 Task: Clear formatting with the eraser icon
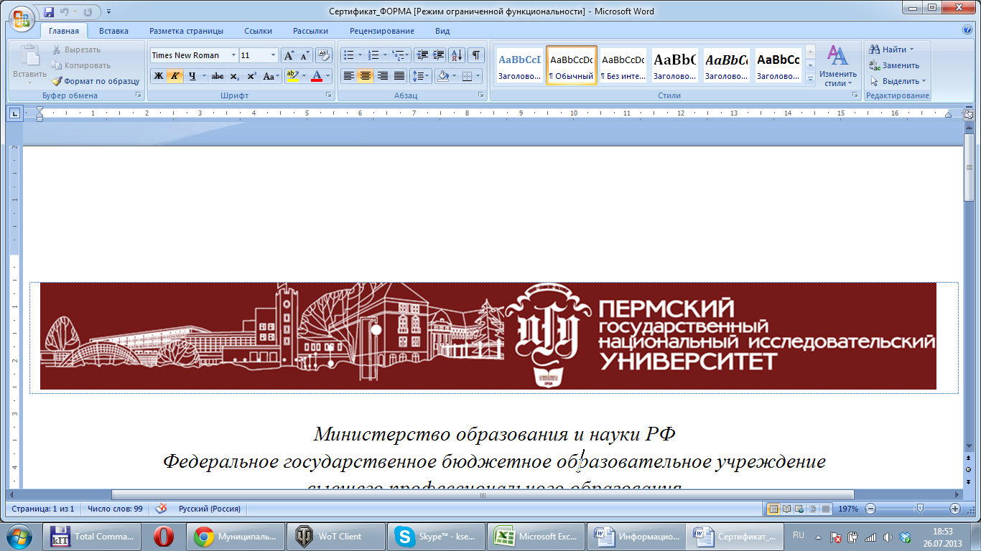[324, 55]
